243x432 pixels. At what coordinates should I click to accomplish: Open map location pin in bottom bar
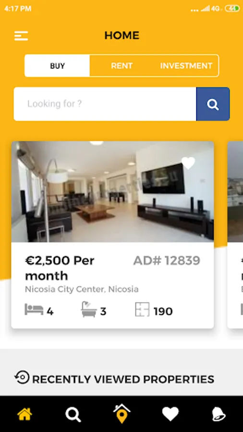121,413
